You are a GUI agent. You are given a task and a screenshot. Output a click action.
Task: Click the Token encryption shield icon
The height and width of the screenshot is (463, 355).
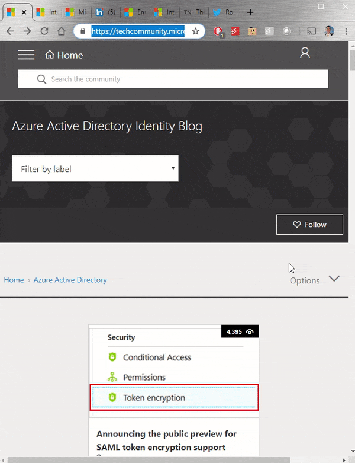(112, 397)
